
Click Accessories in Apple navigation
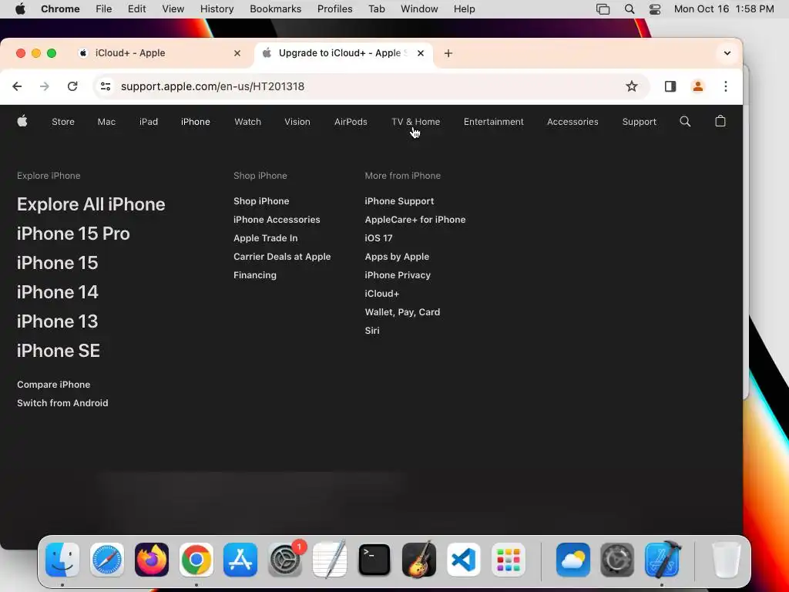coord(572,122)
